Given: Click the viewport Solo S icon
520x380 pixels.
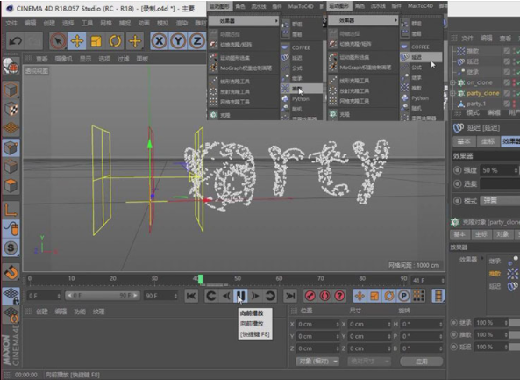Looking at the screenshot, I should tap(11, 247).
